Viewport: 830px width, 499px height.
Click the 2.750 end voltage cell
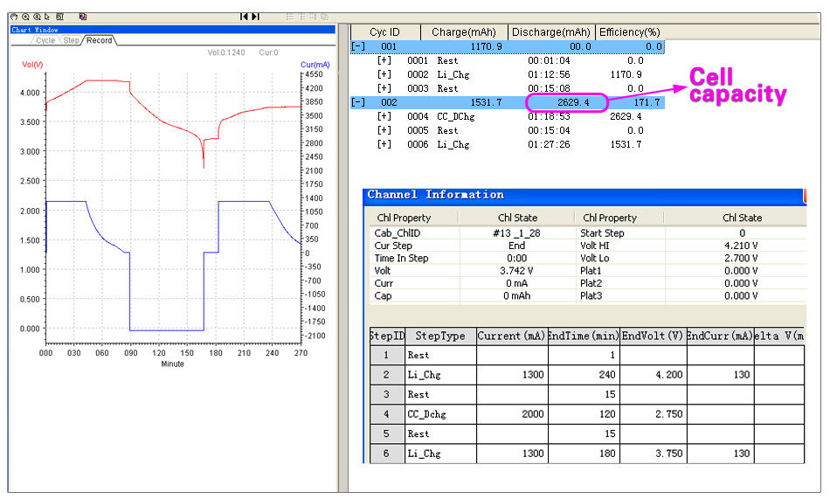coord(653,413)
